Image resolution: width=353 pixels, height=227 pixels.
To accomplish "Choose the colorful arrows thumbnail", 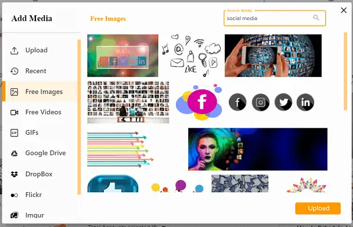I will coord(121,149).
